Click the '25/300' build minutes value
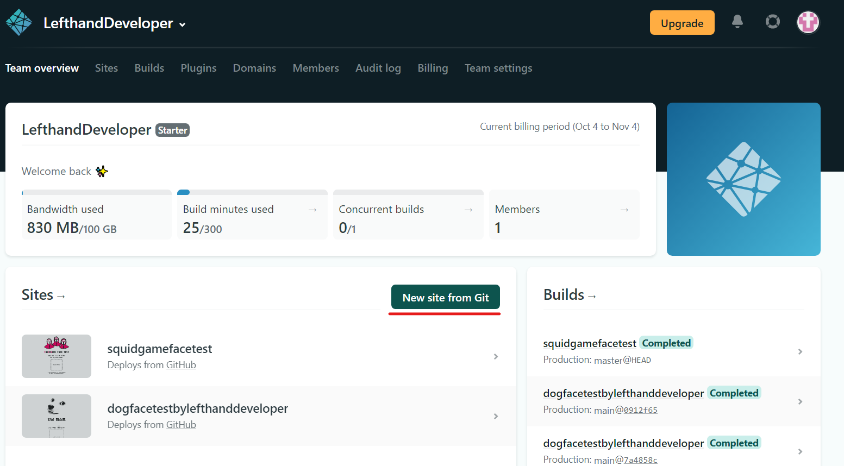This screenshot has width=844, height=466. [203, 228]
